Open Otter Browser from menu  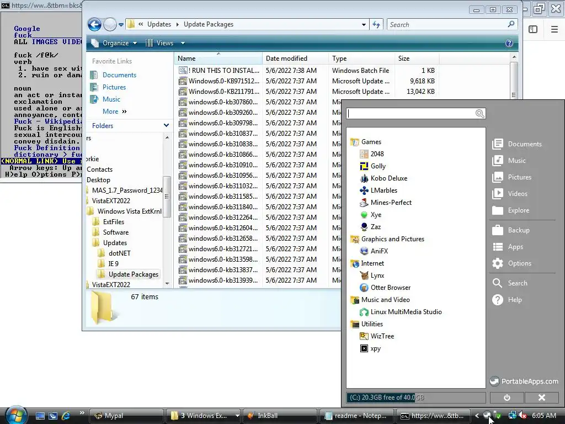[x=386, y=288]
